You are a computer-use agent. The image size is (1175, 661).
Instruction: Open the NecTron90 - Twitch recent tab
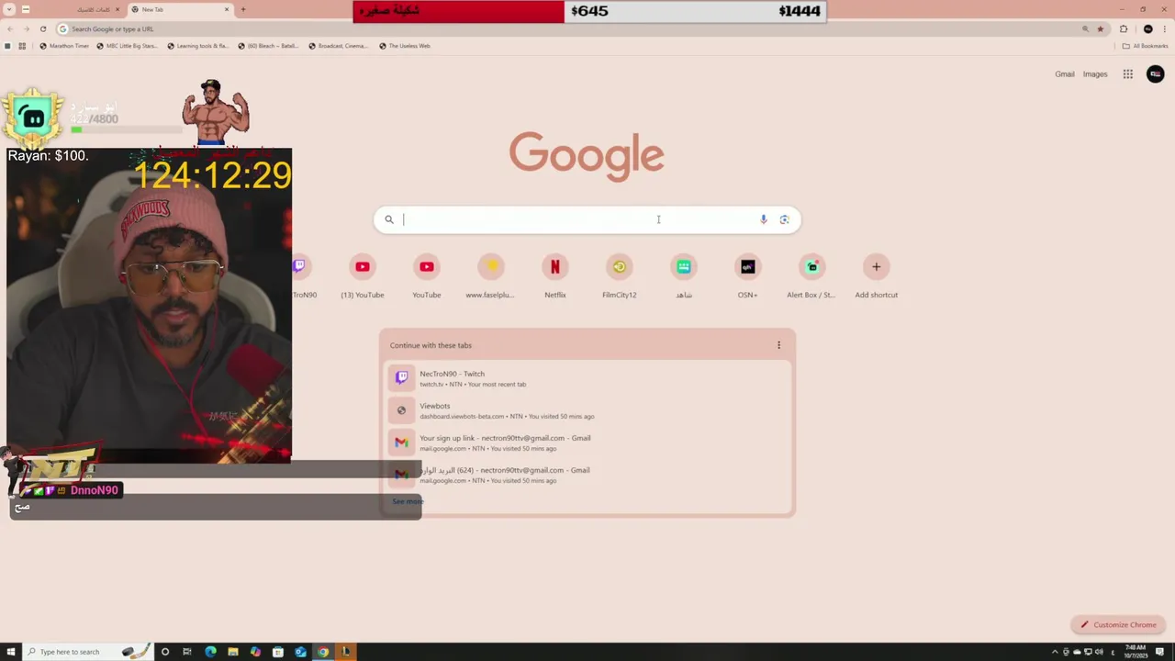587,378
